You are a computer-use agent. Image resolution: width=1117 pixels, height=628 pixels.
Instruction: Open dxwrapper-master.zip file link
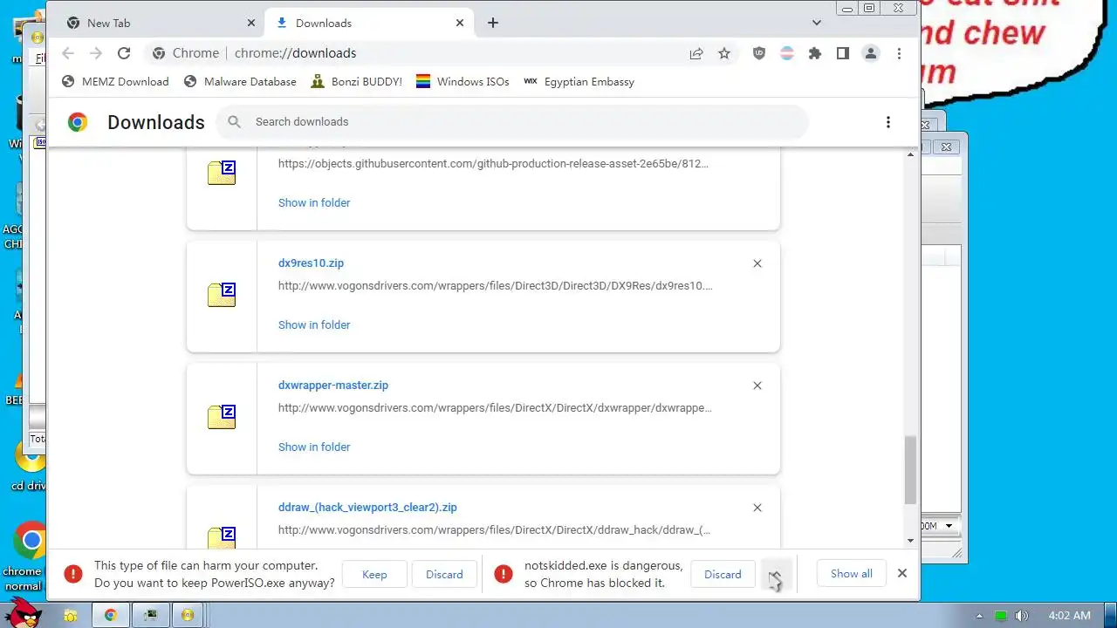tap(333, 385)
